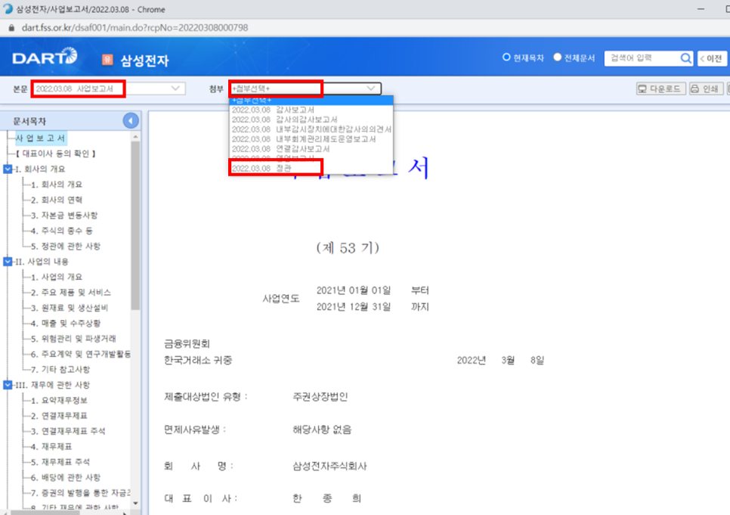The height and width of the screenshot is (515, 730).
Task: Open 1. 요약재무정보
Action: [59, 400]
